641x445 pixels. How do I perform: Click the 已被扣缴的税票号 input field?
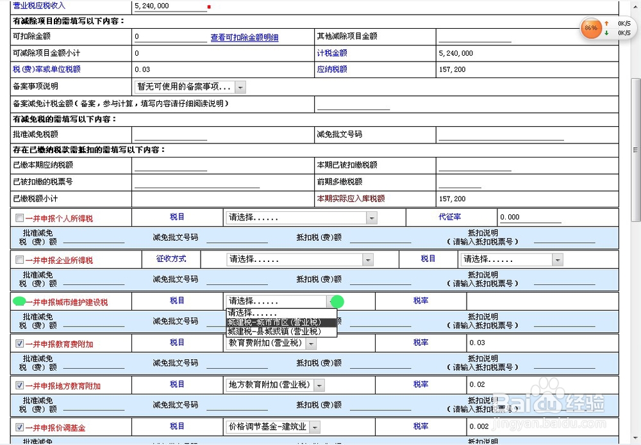click(x=197, y=182)
